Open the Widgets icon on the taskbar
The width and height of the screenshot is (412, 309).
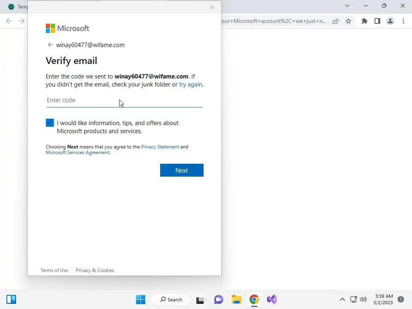pyautogui.click(x=11, y=299)
